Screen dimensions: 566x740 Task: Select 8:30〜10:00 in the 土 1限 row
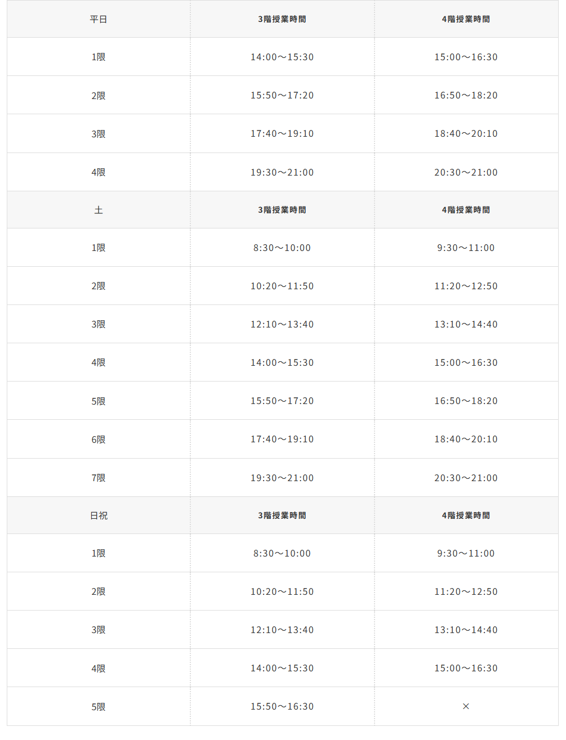pyautogui.click(x=282, y=248)
